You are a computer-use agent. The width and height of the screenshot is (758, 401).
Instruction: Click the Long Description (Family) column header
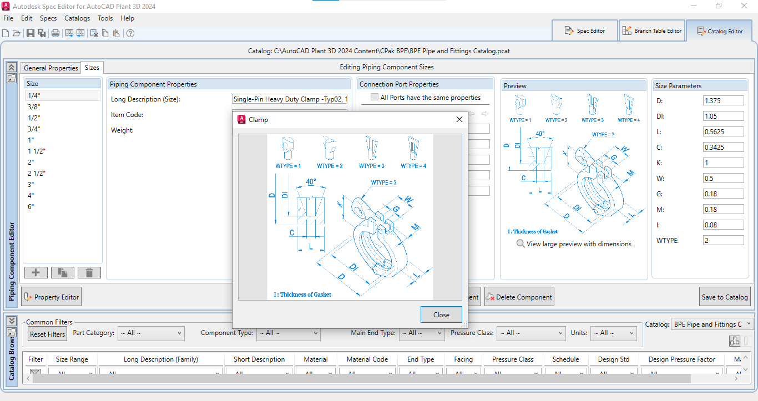click(x=161, y=359)
